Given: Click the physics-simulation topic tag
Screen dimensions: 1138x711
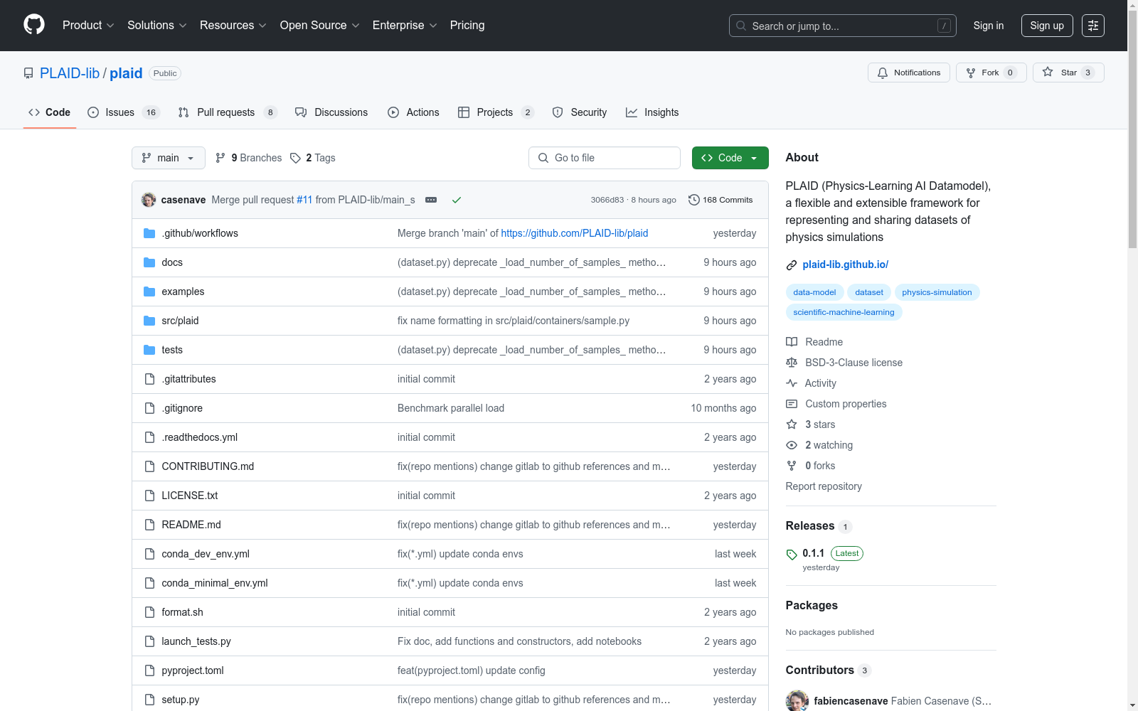Looking at the screenshot, I should tap(937, 292).
